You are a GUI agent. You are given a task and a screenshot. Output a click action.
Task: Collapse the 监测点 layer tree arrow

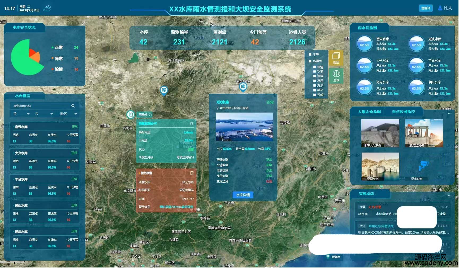[x=307, y=61]
